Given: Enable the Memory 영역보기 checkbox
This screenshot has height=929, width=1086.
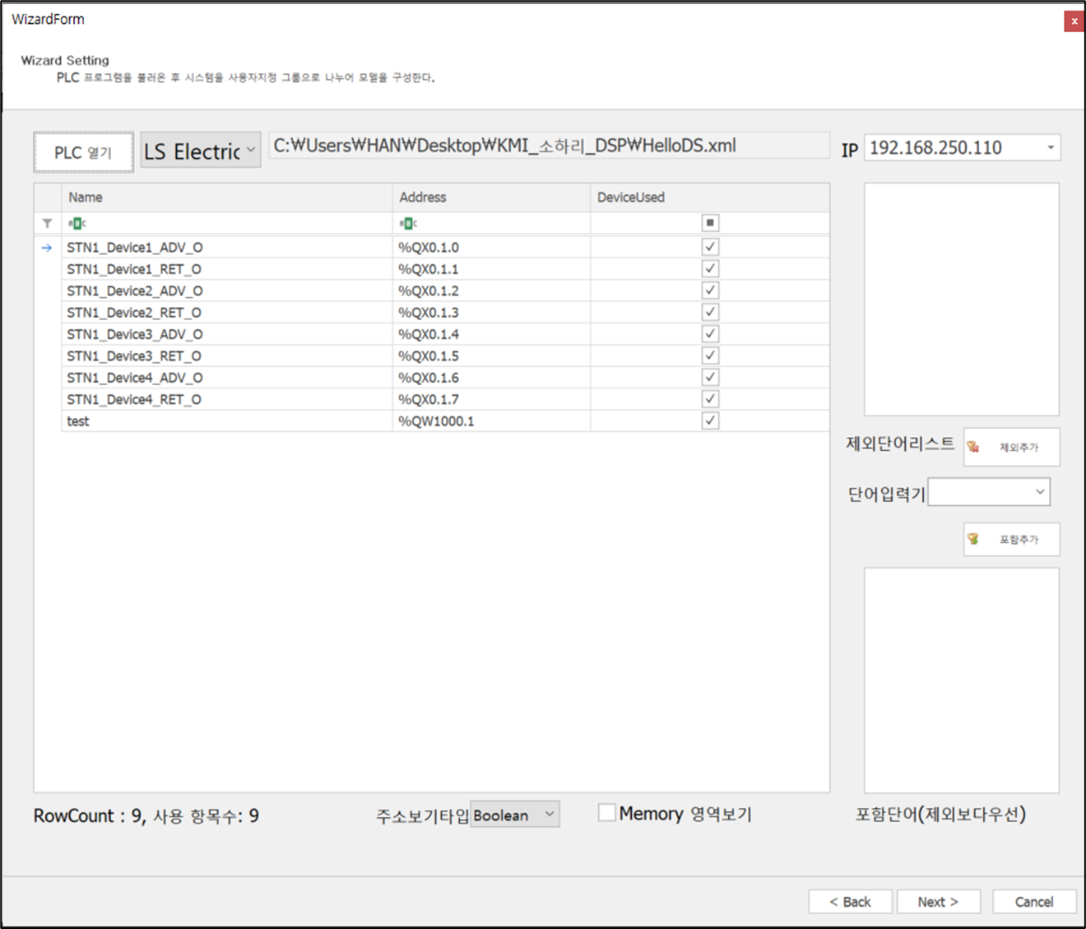Looking at the screenshot, I should click(x=607, y=813).
